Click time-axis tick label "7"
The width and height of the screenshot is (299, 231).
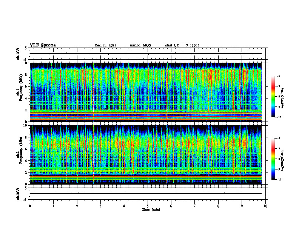pos(195,206)
